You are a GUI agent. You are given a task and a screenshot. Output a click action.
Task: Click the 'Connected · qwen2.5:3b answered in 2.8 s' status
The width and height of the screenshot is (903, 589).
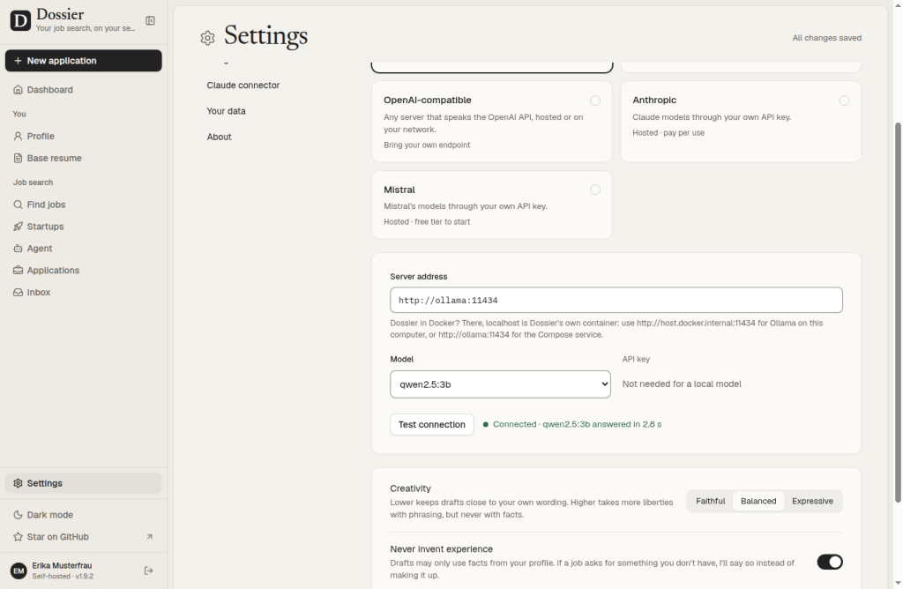571,425
